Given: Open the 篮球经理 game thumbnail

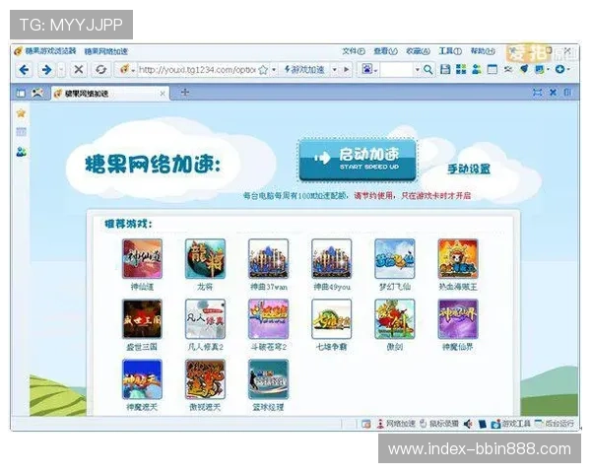Looking at the screenshot, I should (268, 379).
